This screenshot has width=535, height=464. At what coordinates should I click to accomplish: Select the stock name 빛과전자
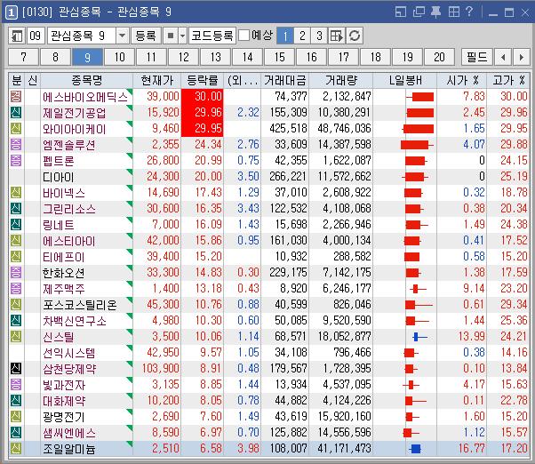point(63,385)
